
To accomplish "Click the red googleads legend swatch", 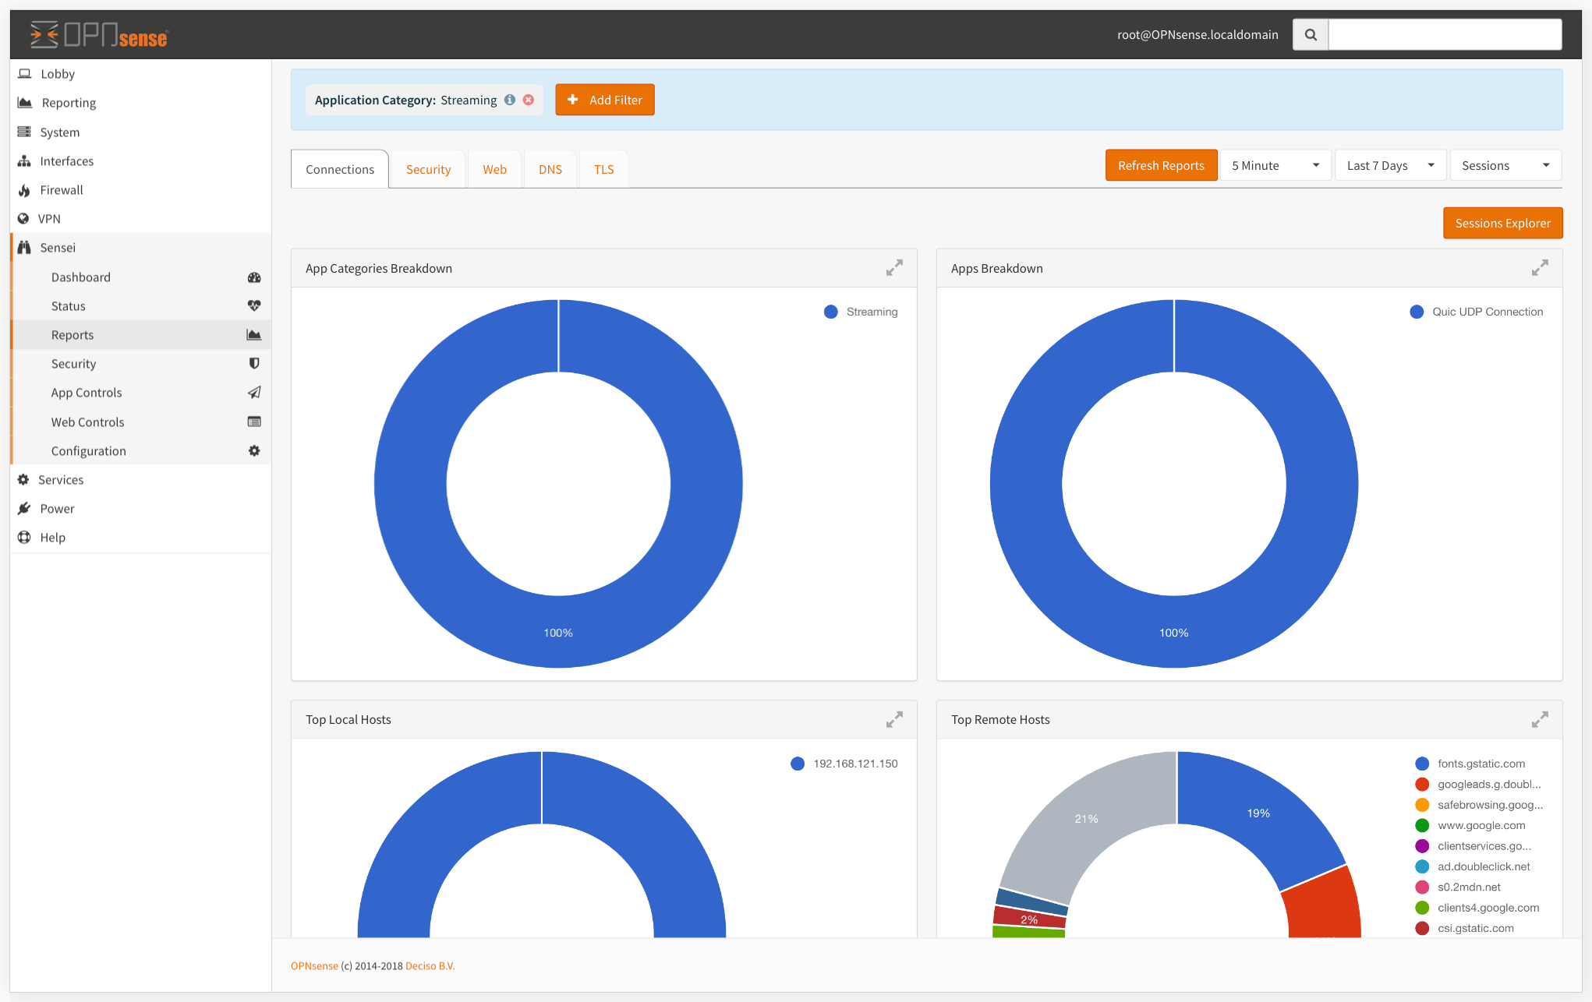I will click(x=1422, y=784).
